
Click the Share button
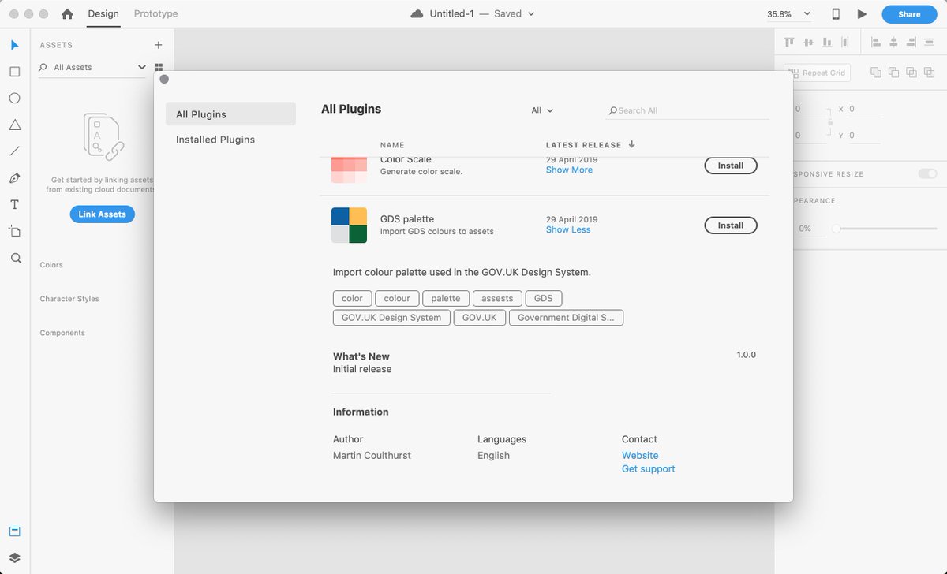point(909,14)
